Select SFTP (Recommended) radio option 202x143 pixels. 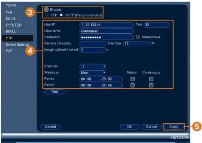[61, 15]
